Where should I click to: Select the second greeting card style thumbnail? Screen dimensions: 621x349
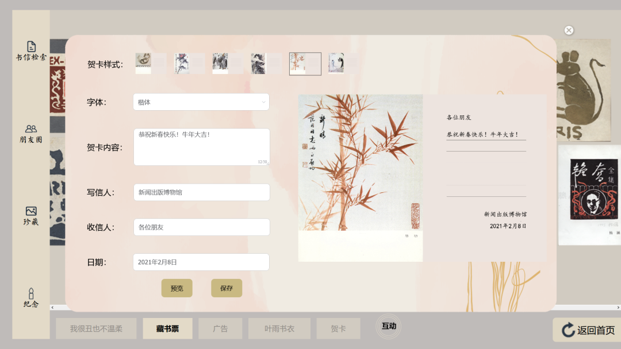point(189,64)
